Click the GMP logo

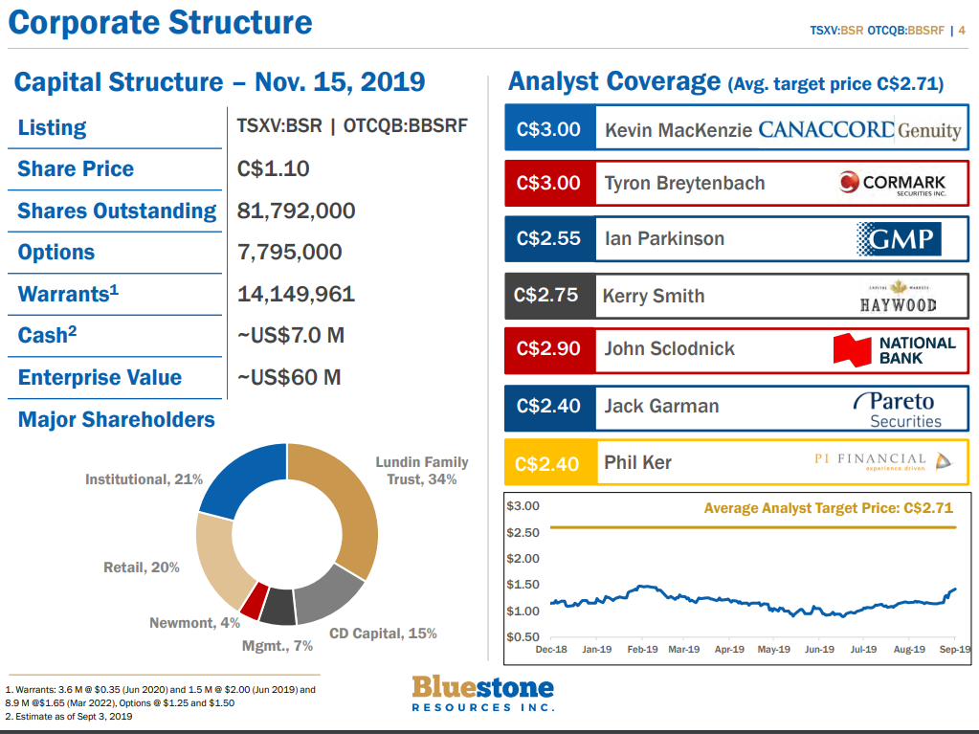tap(899, 238)
